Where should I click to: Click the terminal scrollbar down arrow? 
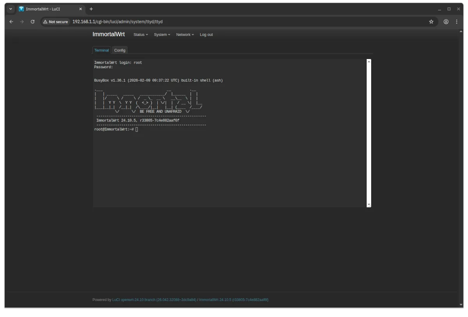368,204
